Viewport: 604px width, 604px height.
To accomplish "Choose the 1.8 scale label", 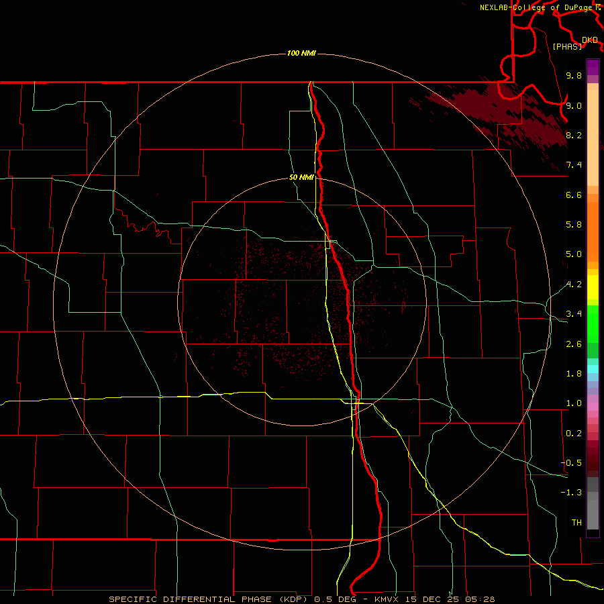I will coord(574,374).
